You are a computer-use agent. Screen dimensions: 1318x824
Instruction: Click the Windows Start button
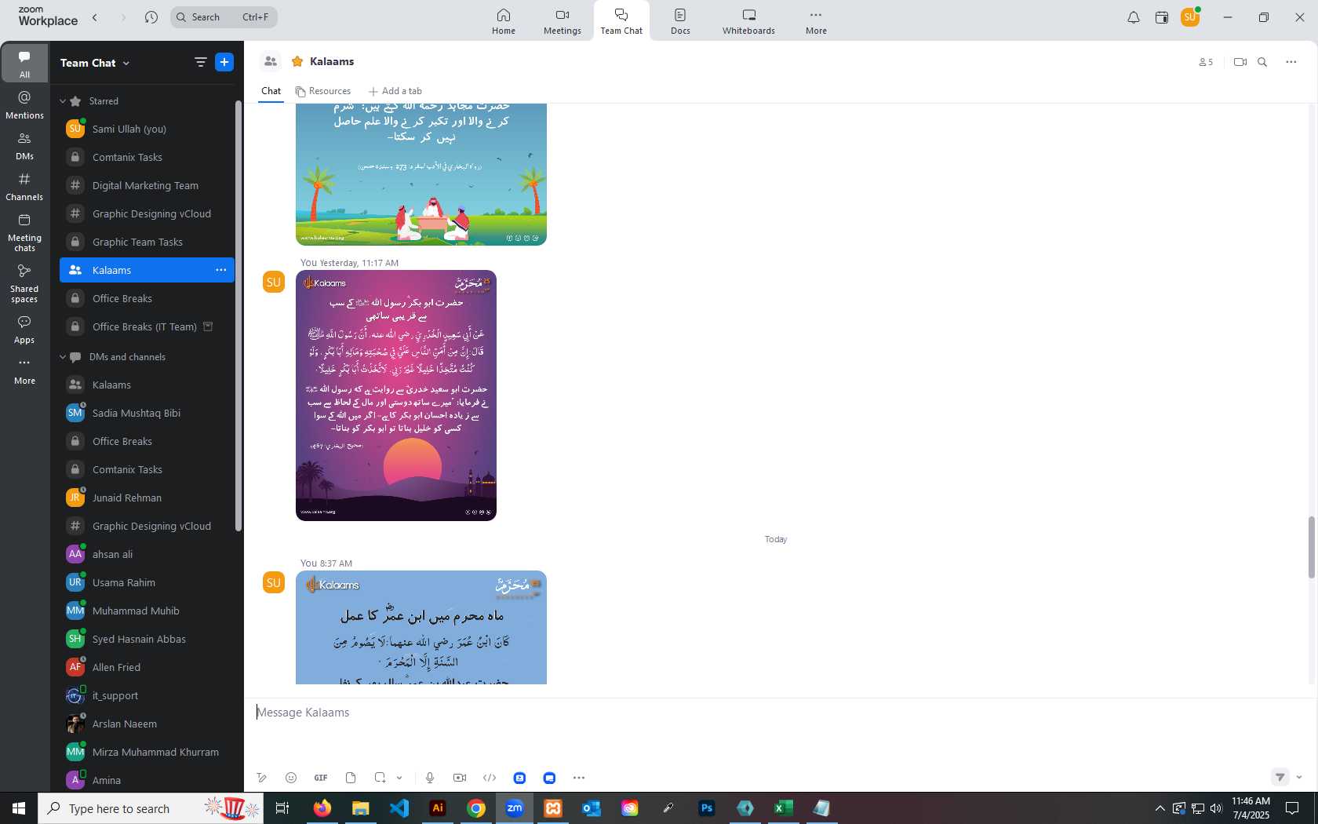tap(19, 808)
